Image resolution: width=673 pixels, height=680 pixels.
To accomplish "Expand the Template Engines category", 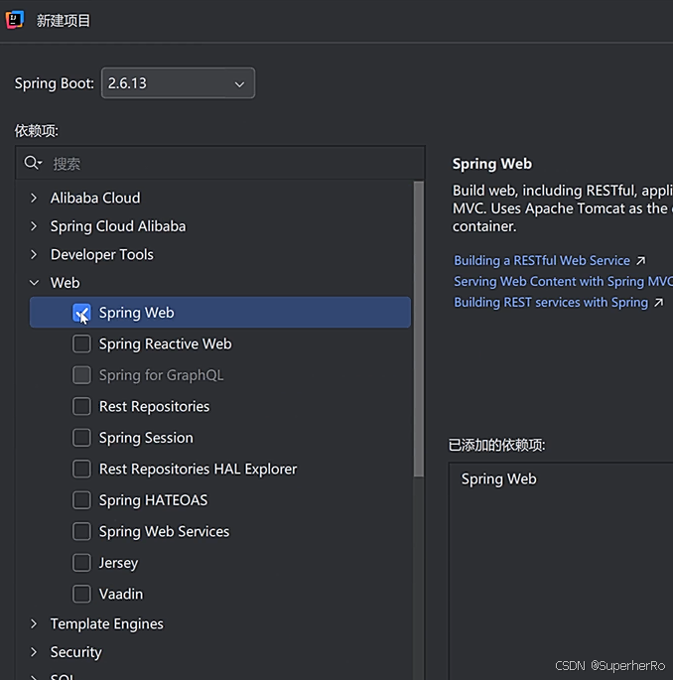I will click(34, 623).
